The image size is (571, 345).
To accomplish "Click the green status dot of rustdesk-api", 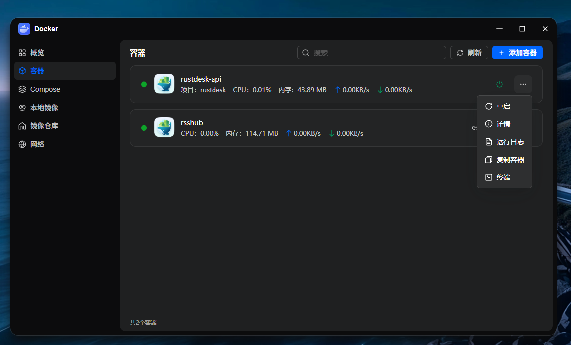I will tap(144, 84).
